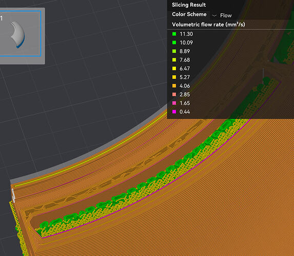Click the 11.30 legend value text

[x=186, y=34]
